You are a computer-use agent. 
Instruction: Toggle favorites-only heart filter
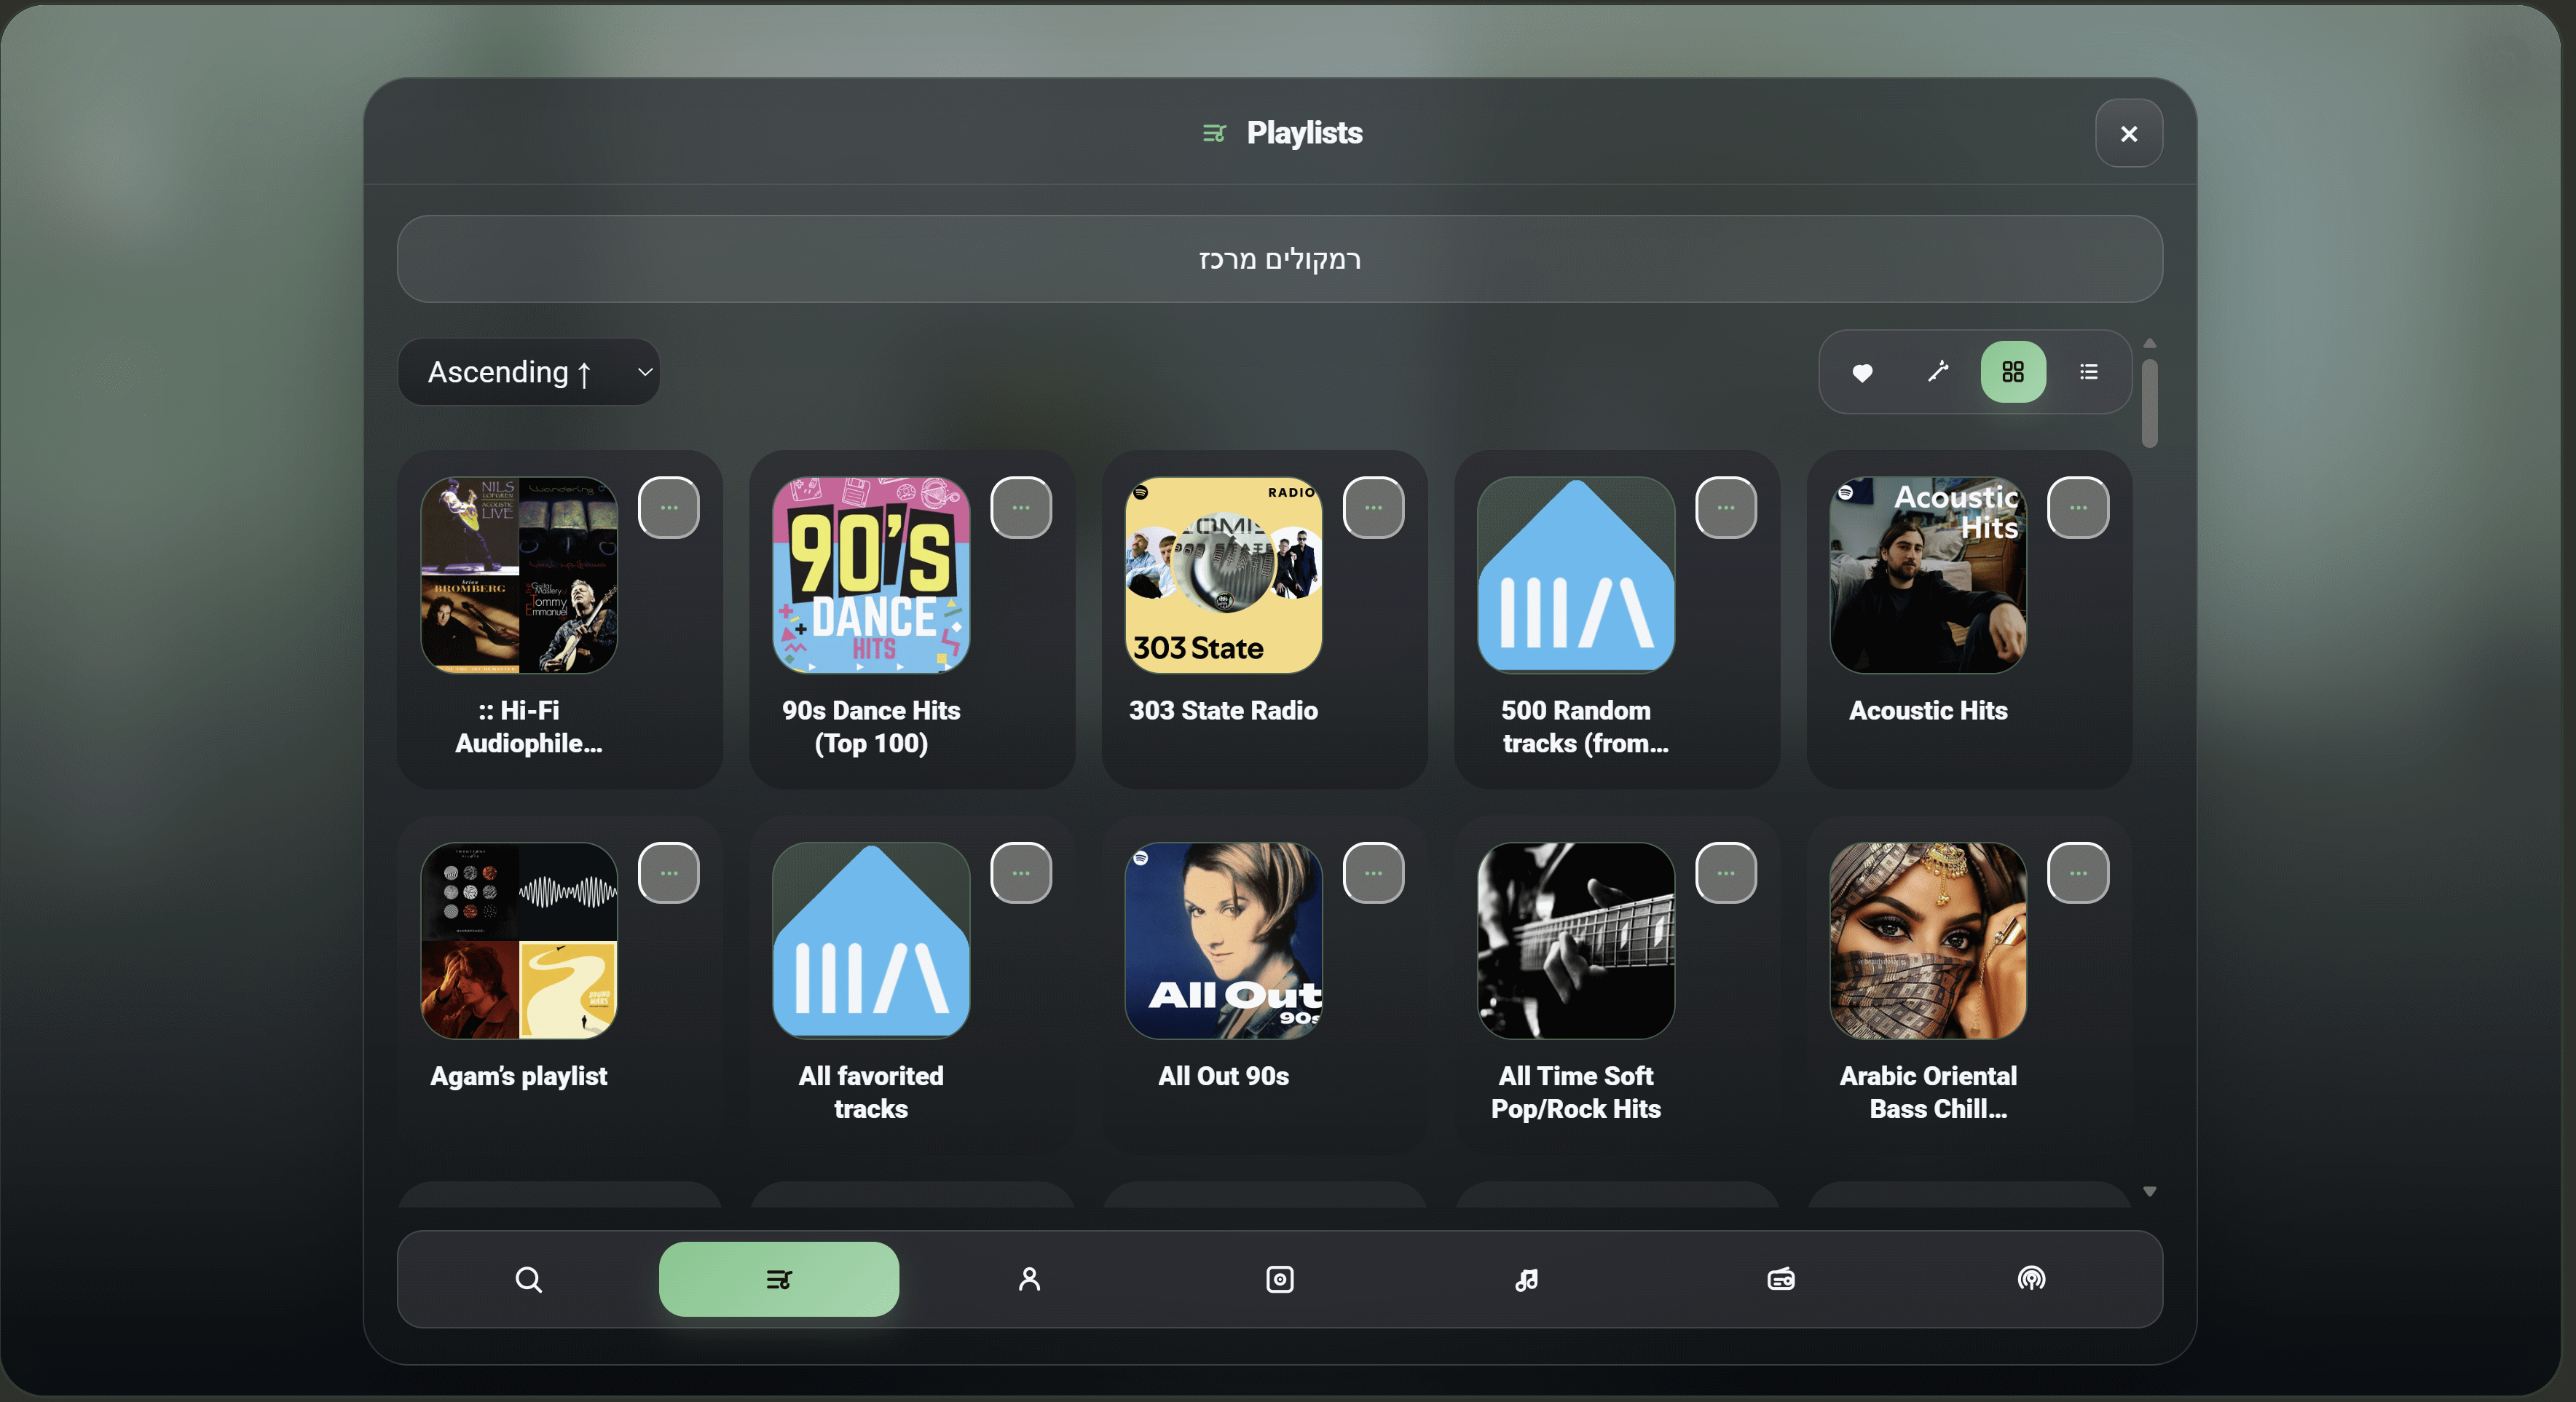tap(1862, 372)
